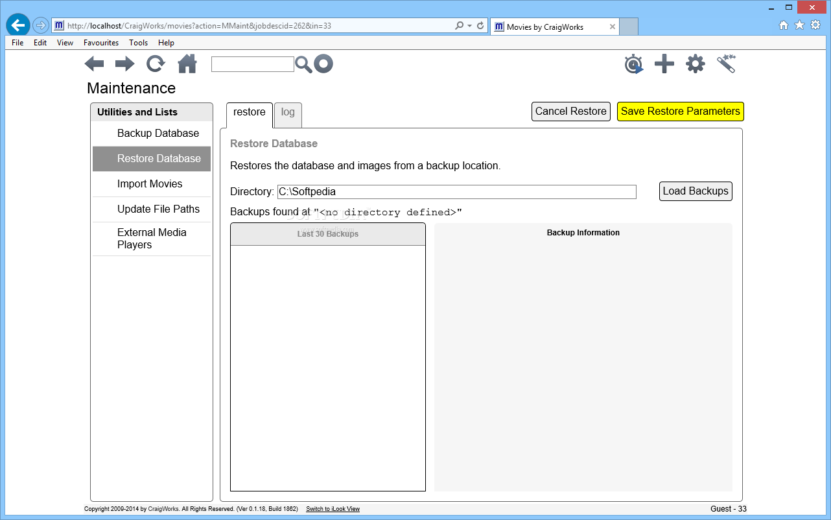The image size is (831, 520).
Task: Click the refresh icon in the app toolbar
Action: pos(156,64)
